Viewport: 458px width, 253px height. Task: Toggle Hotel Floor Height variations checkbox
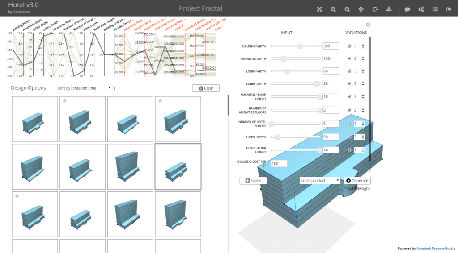349,150
